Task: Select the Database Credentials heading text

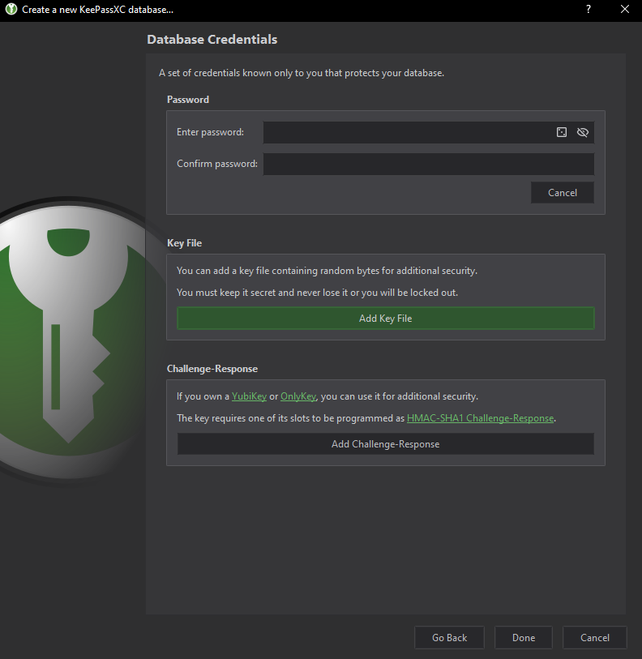Action: coord(212,40)
